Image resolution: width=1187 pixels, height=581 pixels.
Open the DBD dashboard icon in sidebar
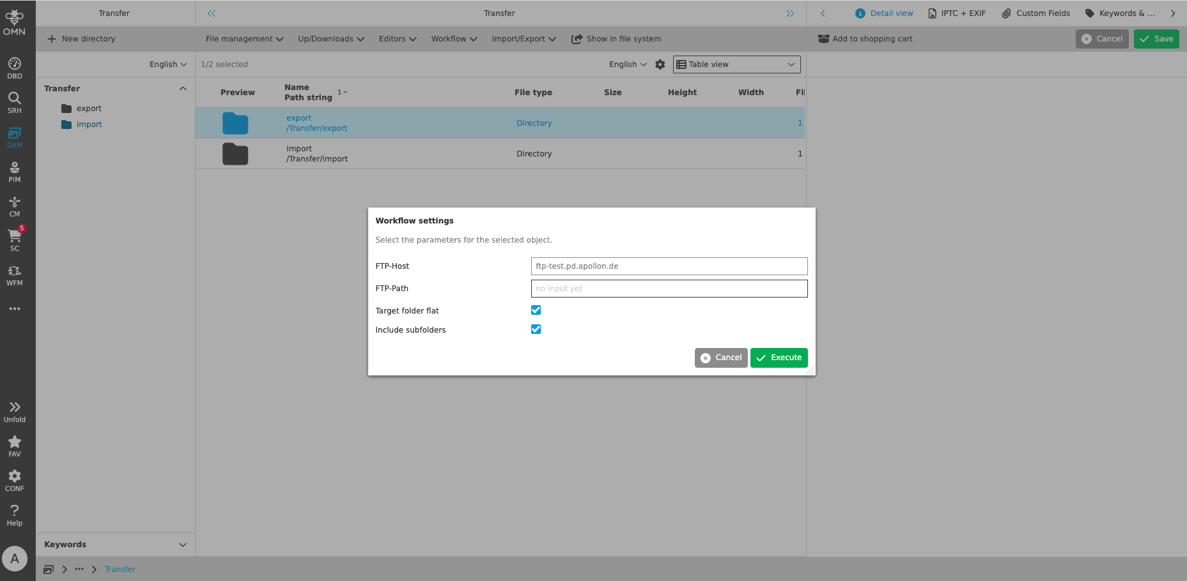click(14, 68)
